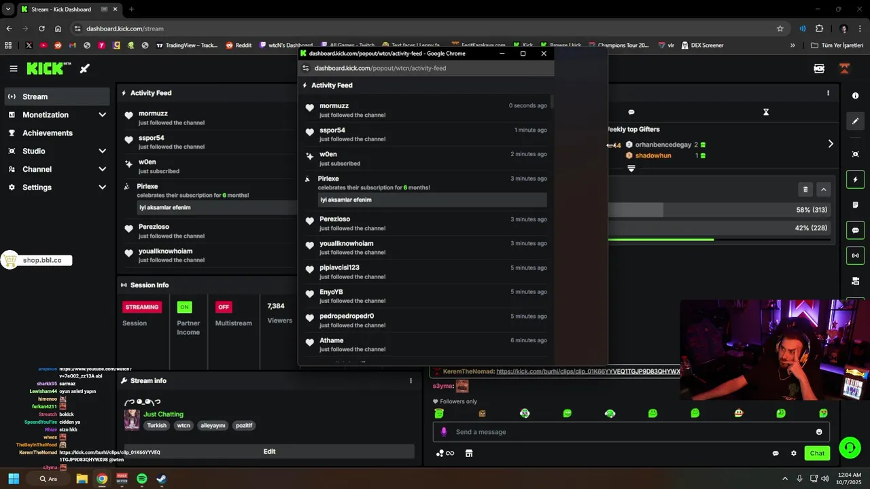Open the info panel icon in right sidebar
870x489 pixels.
tap(856, 96)
